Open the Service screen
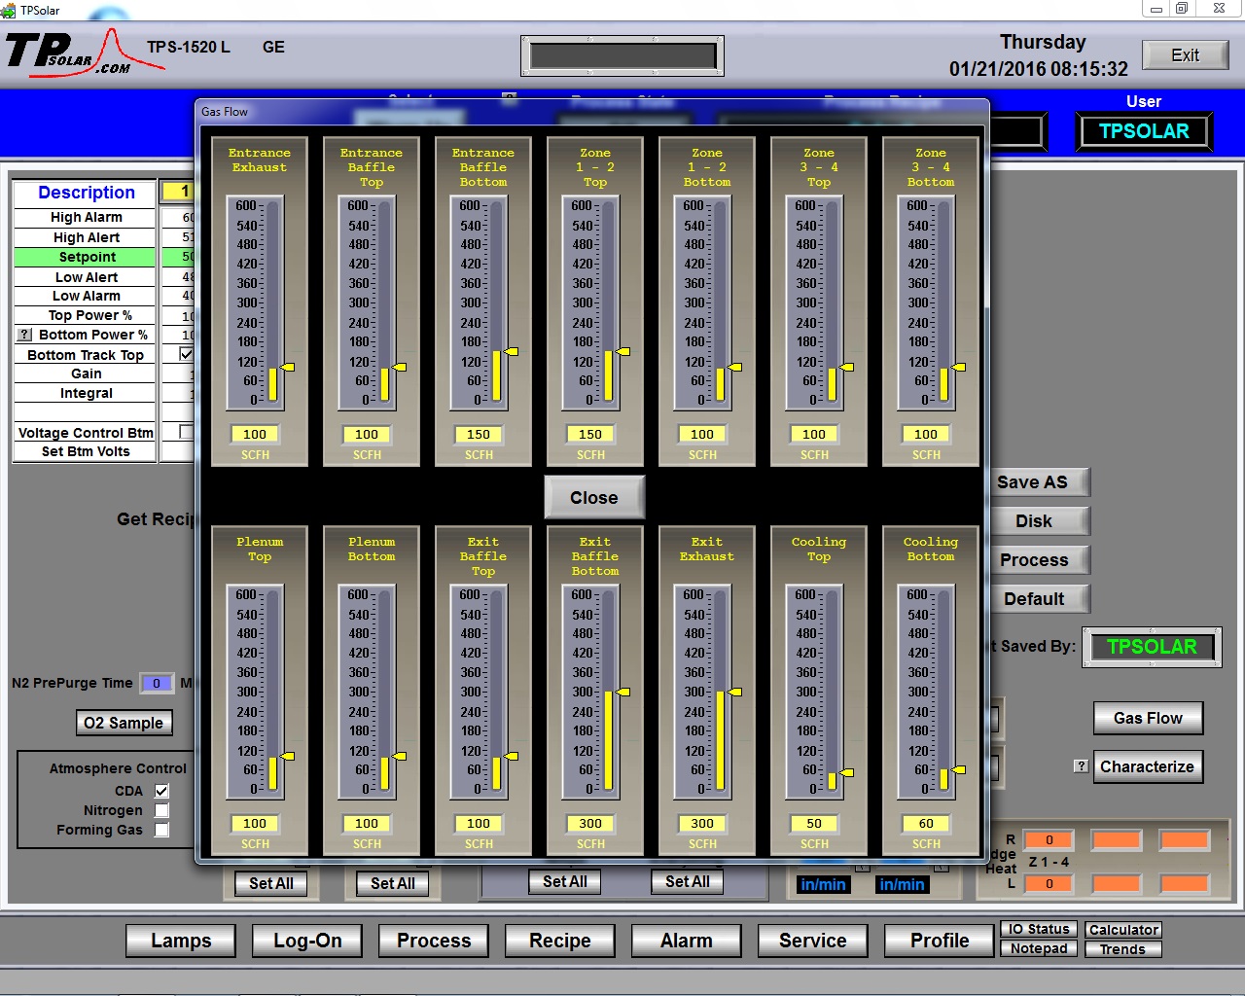 click(x=813, y=941)
